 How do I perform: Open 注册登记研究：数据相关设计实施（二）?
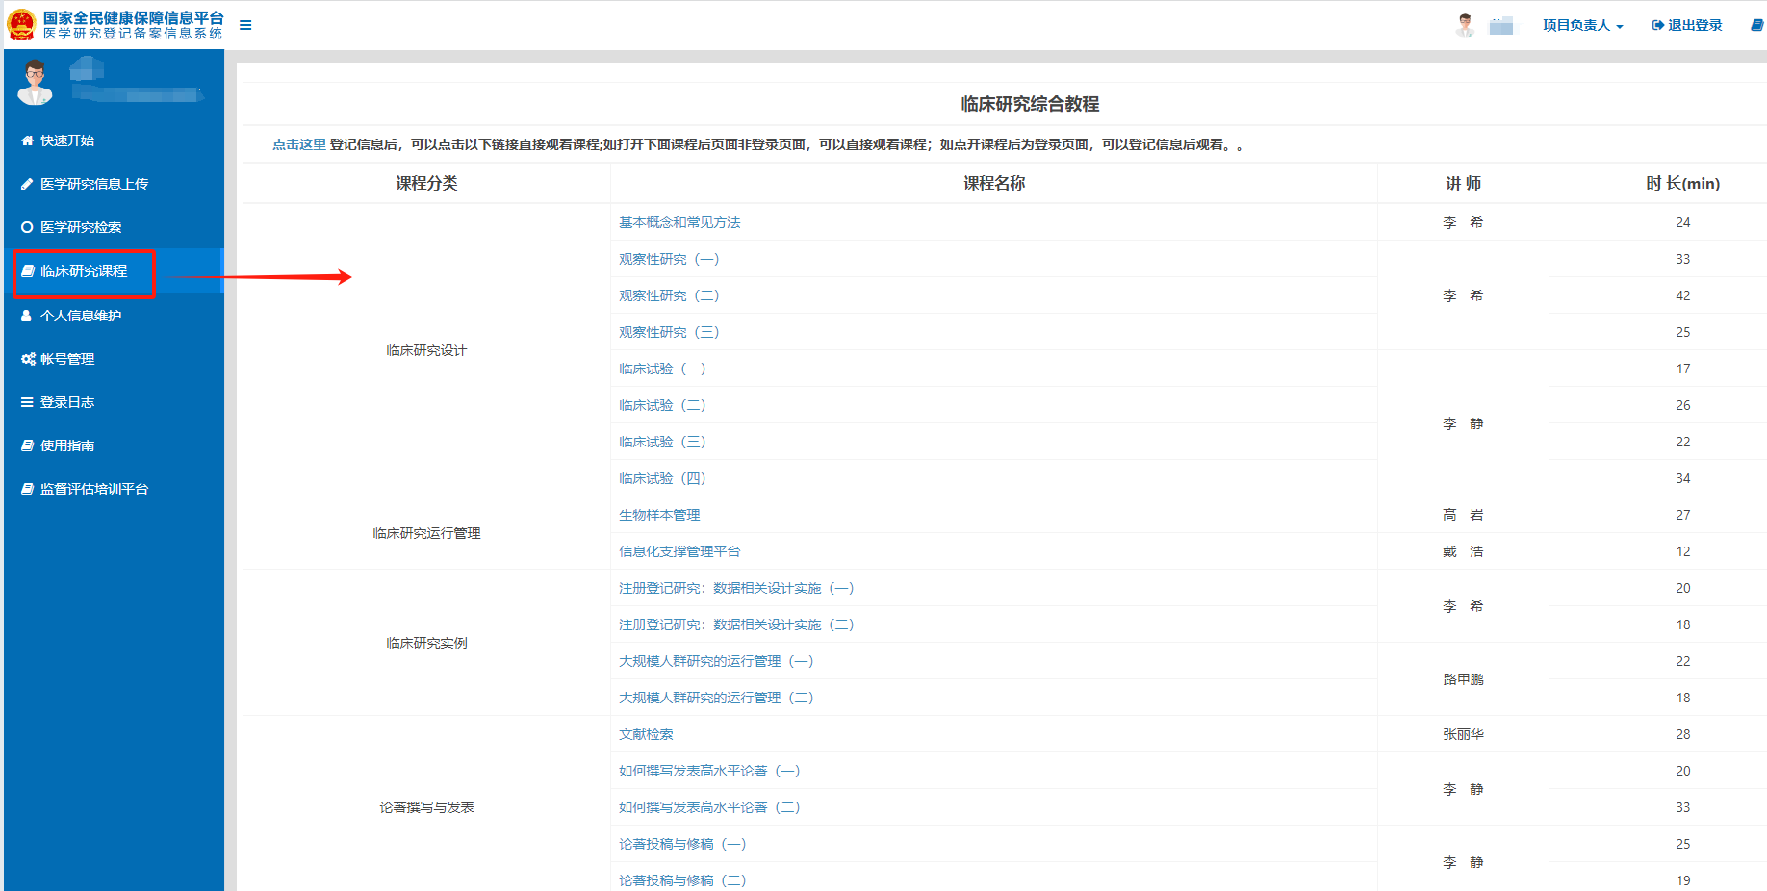(736, 624)
